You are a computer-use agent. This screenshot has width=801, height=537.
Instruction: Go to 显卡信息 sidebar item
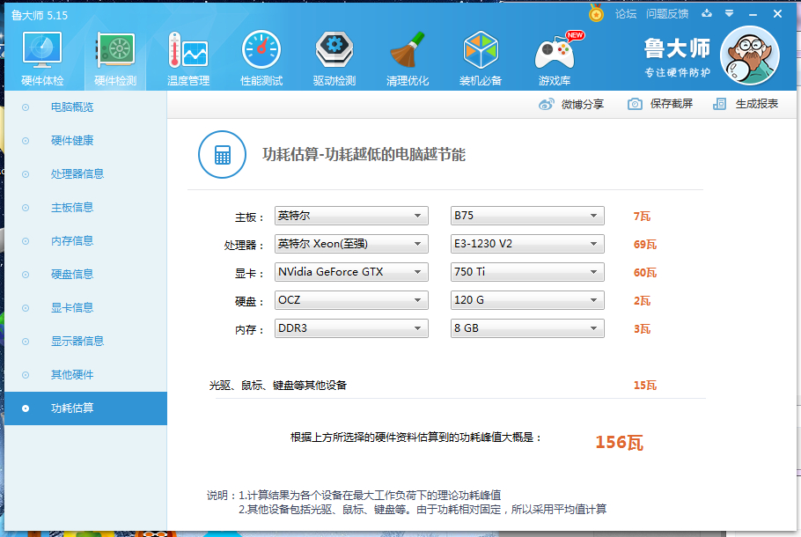pos(86,308)
